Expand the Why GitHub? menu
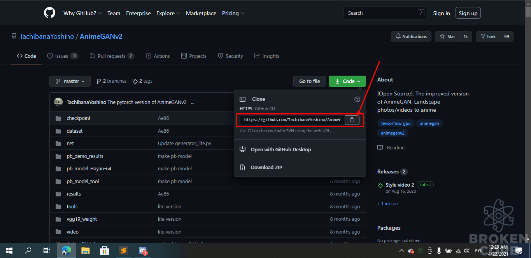This screenshot has height=258, width=531. [x=82, y=13]
